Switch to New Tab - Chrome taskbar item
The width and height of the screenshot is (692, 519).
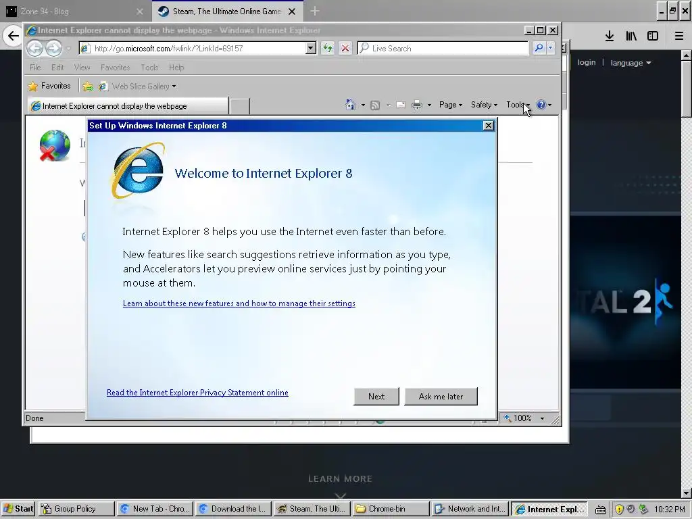(x=155, y=509)
